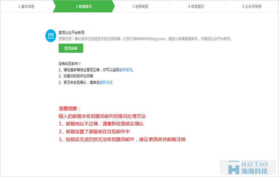Screen dimensions: 279x177
Task: Click the red 温馨提醒 heading
Action: (70, 109)
